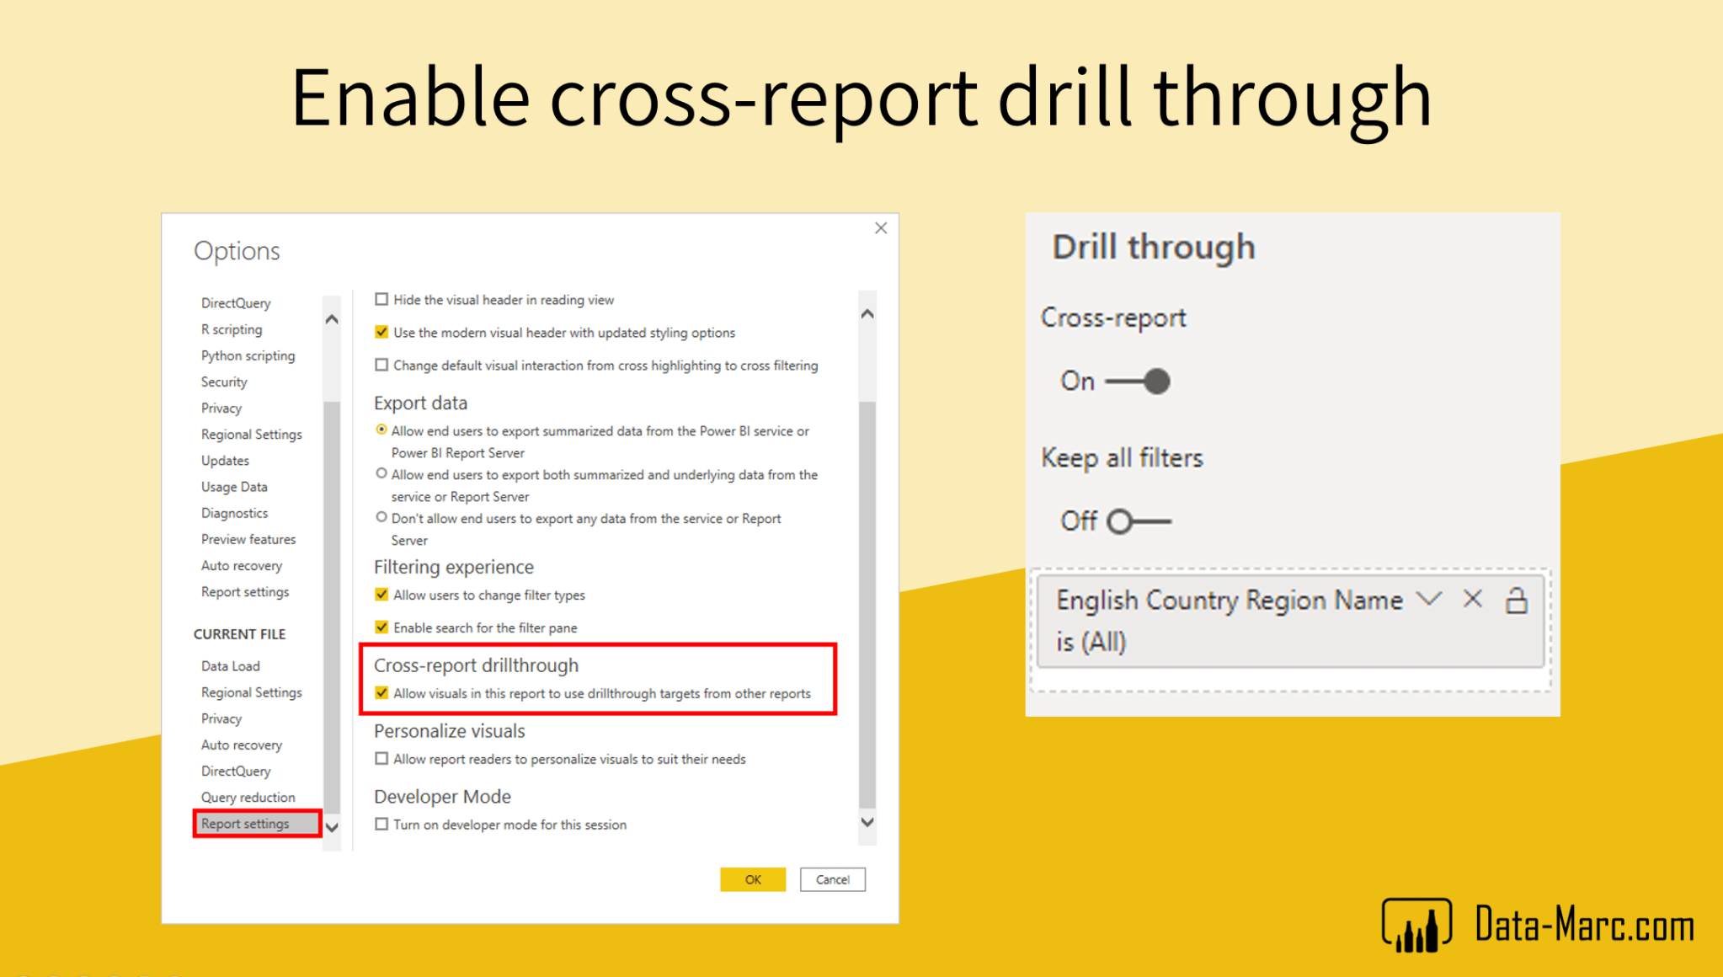
Task: Uncheck allowing visuals to use drillthrough targets
Action: 382,692
